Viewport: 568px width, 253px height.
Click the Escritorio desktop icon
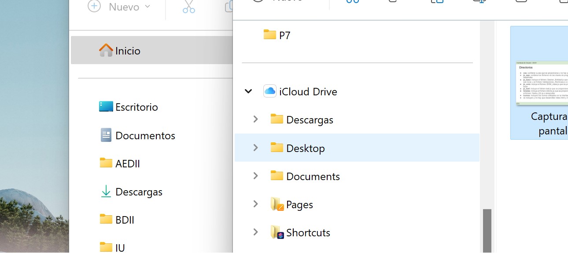point(106,107)
